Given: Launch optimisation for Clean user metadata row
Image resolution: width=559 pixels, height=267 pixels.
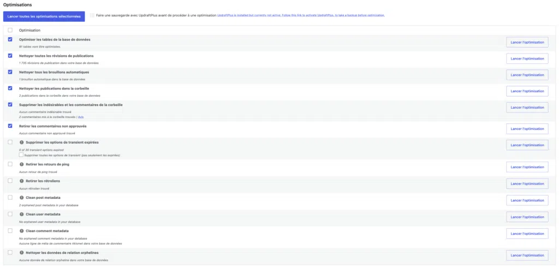Looking at the screenshot, I should click(527, 217).
